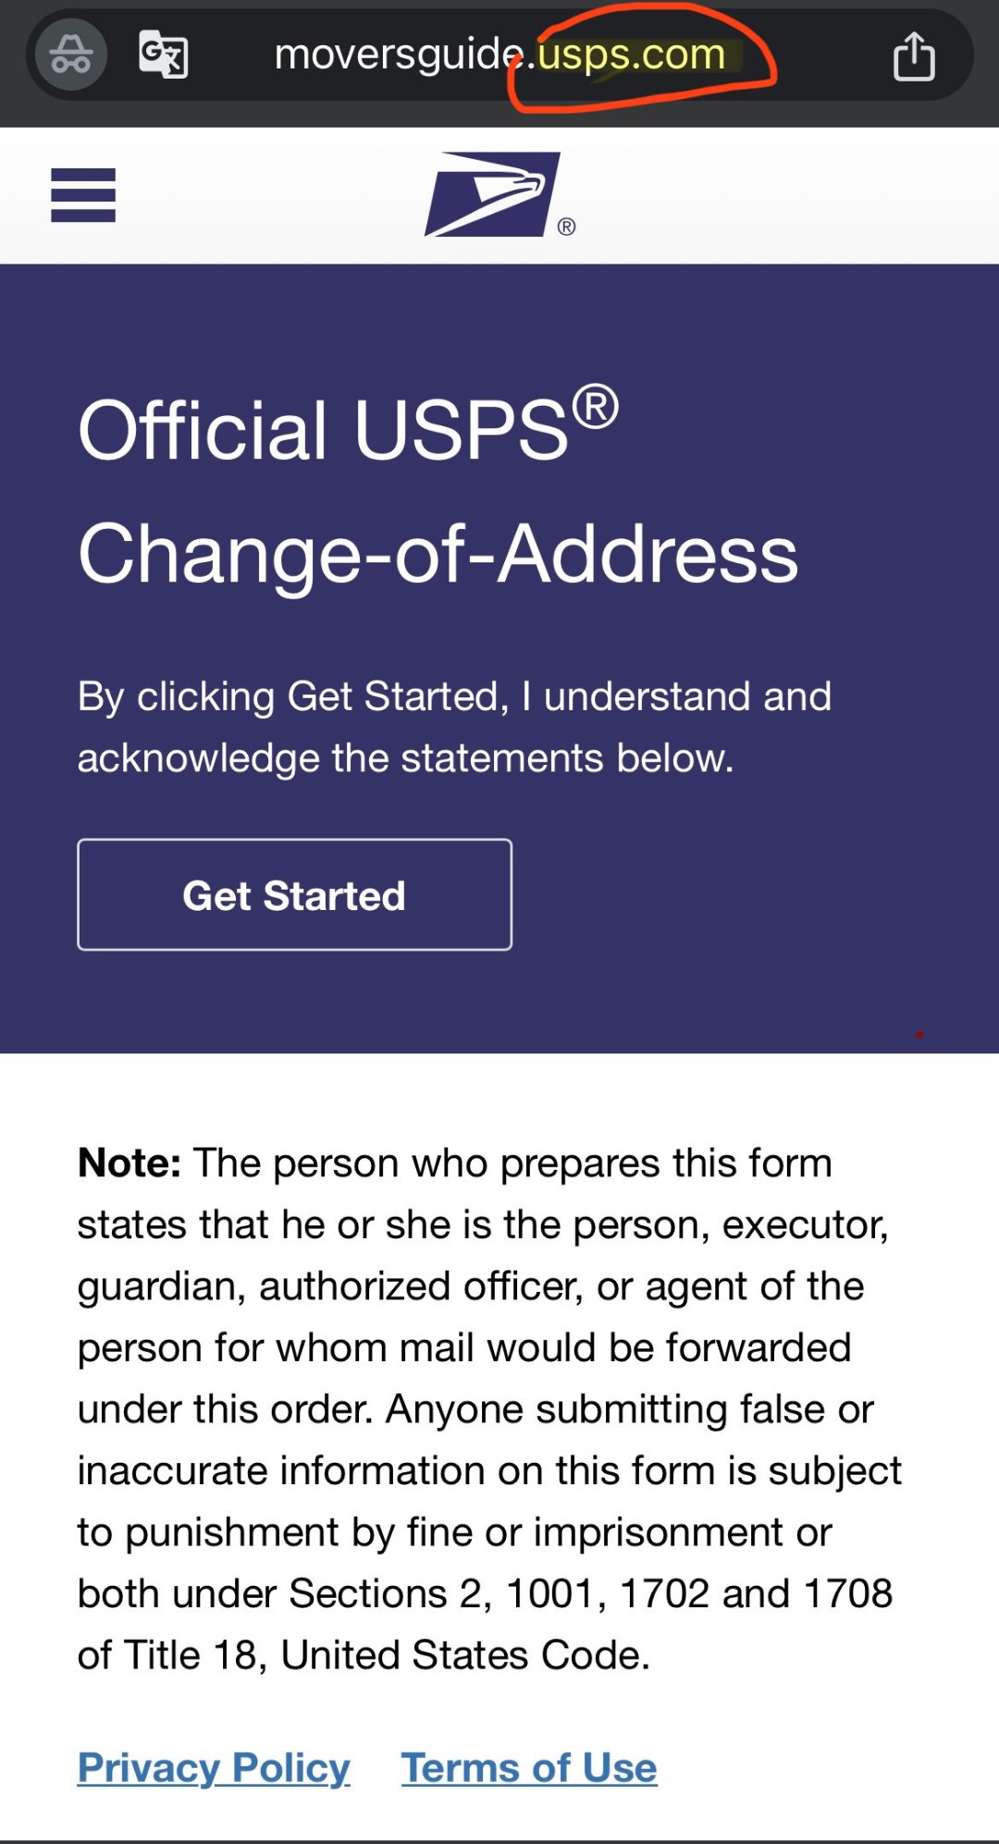Tap the highlighted usps.com domain text
The height and width of the screenshot is (1844, 999).
pos(632,55)
